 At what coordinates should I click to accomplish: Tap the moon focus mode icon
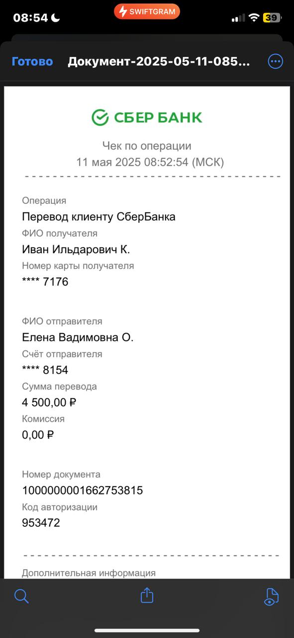(56, 18)
